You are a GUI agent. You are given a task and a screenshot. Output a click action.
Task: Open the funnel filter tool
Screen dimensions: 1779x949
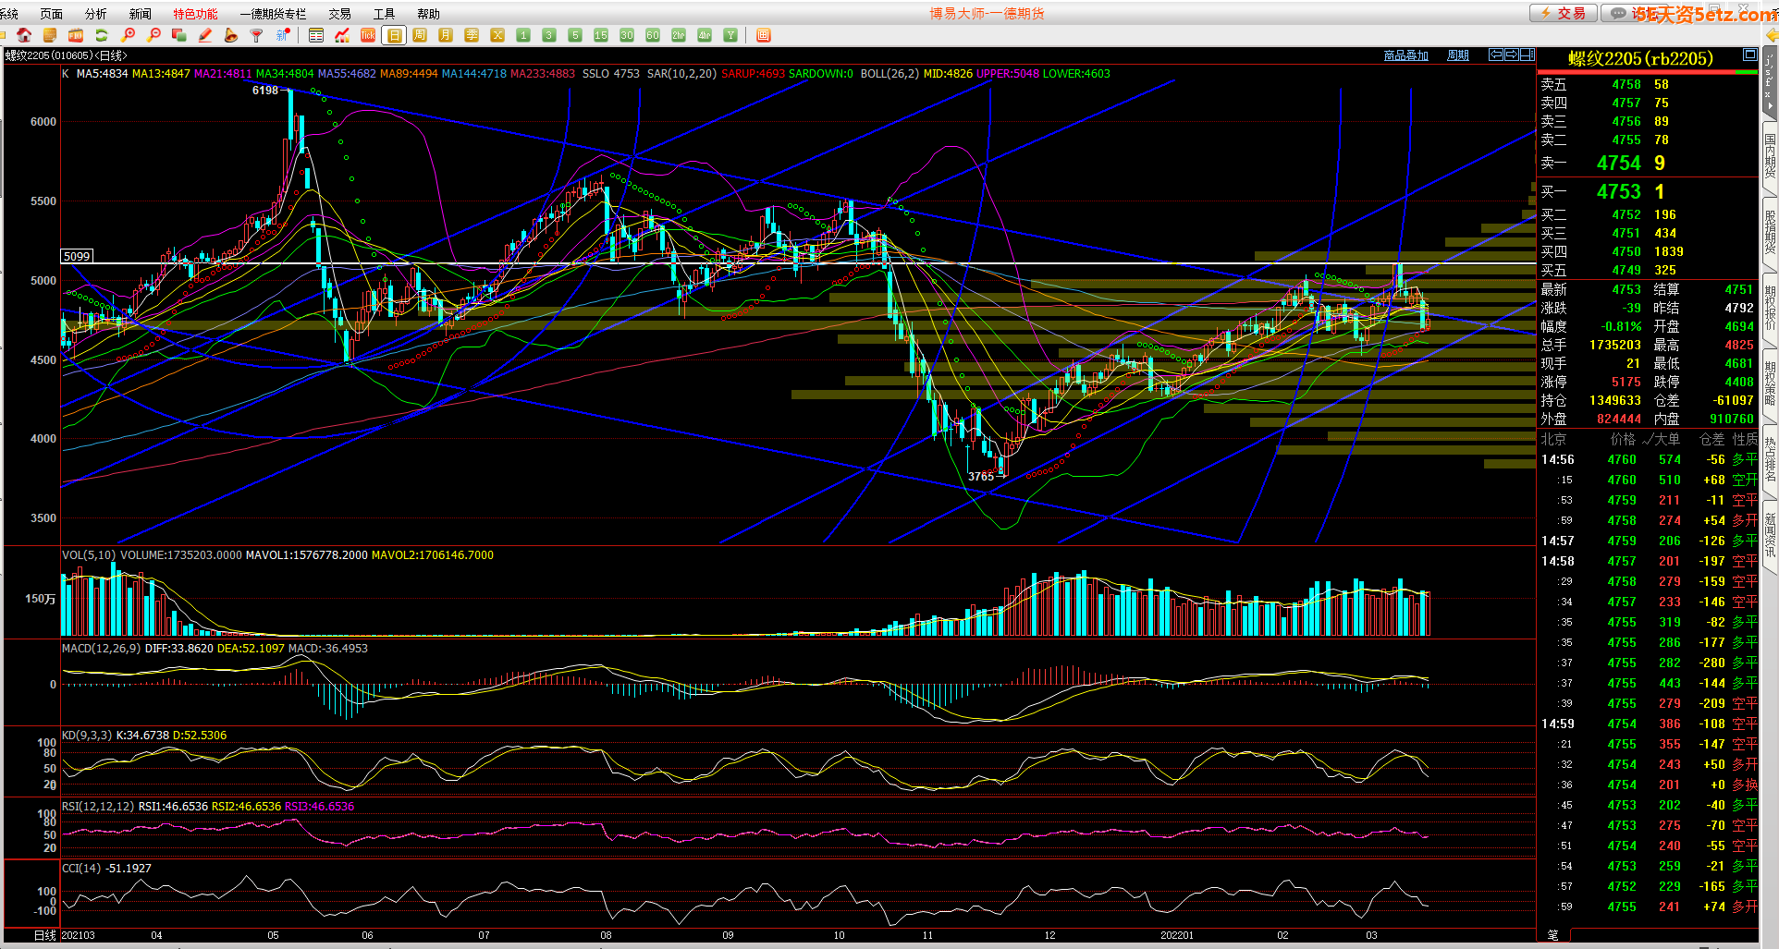[257, 35]
